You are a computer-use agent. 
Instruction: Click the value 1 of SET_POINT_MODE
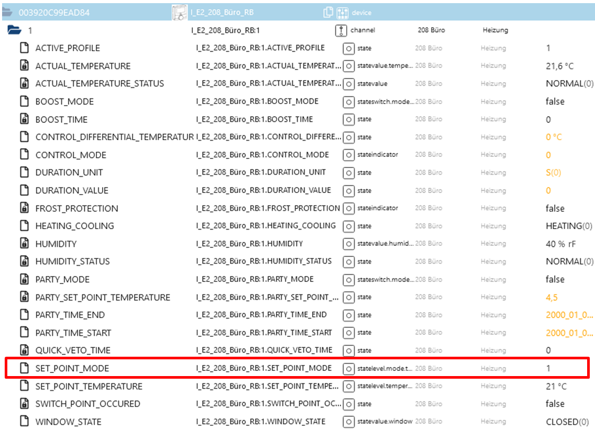point(548,368)
